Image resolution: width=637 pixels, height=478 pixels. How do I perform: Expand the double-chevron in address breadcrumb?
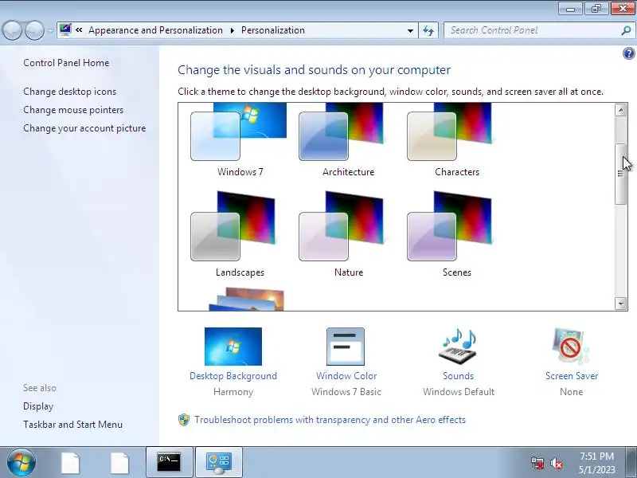(x=79, y=29)
